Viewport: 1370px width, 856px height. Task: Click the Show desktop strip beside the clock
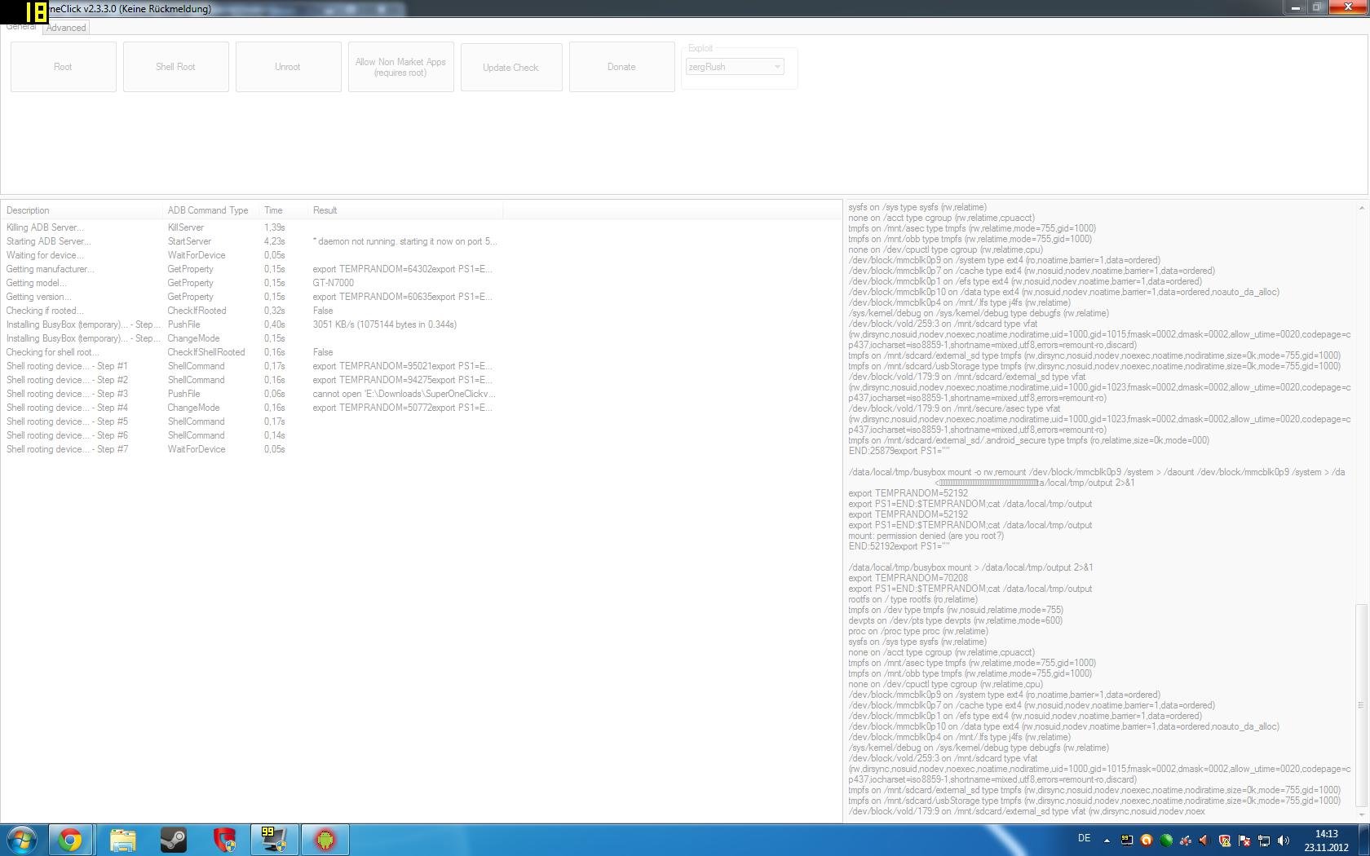coord(1363,840)
